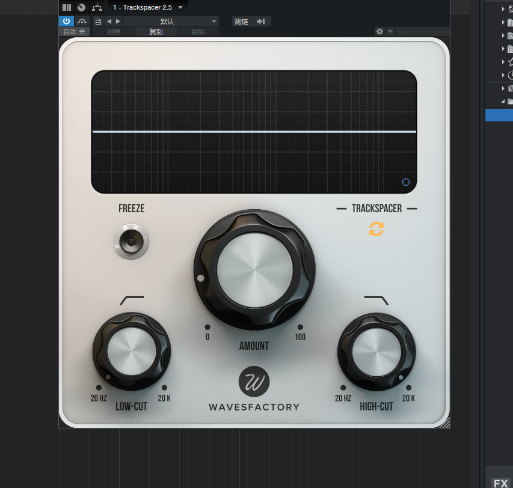Toggle the blue plugin power button
Screen dimensions: 513x488
pyautogui.click(x=66, y=21)
